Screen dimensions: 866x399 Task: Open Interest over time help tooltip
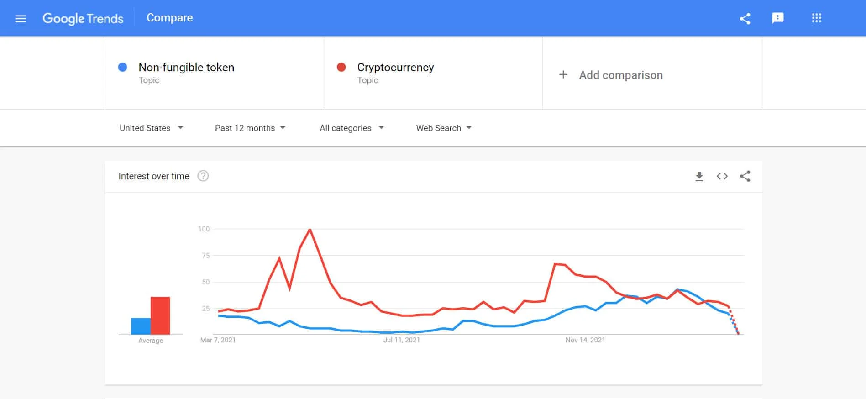point(203,176)
